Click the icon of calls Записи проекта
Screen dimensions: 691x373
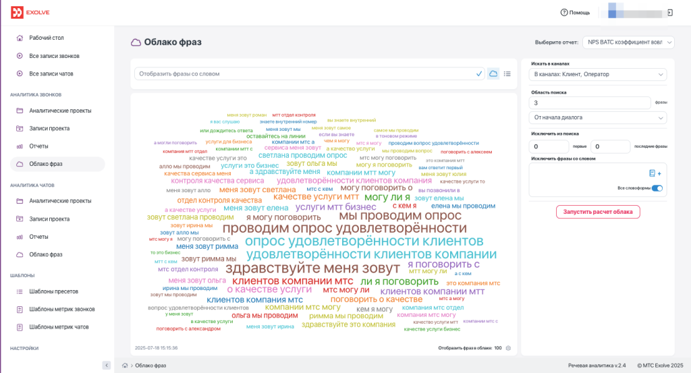[20, 129]
